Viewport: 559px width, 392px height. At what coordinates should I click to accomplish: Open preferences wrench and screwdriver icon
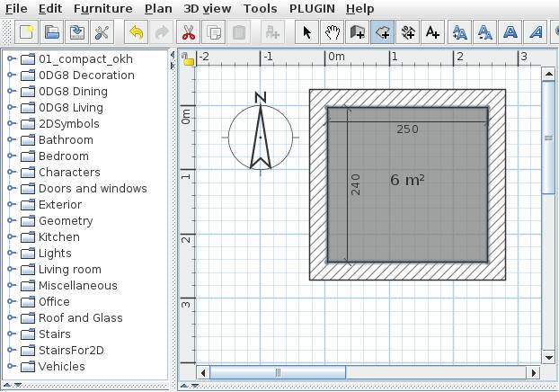102,32
